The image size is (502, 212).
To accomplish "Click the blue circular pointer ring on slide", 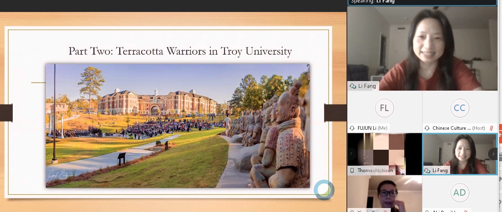I will (323, 190).
